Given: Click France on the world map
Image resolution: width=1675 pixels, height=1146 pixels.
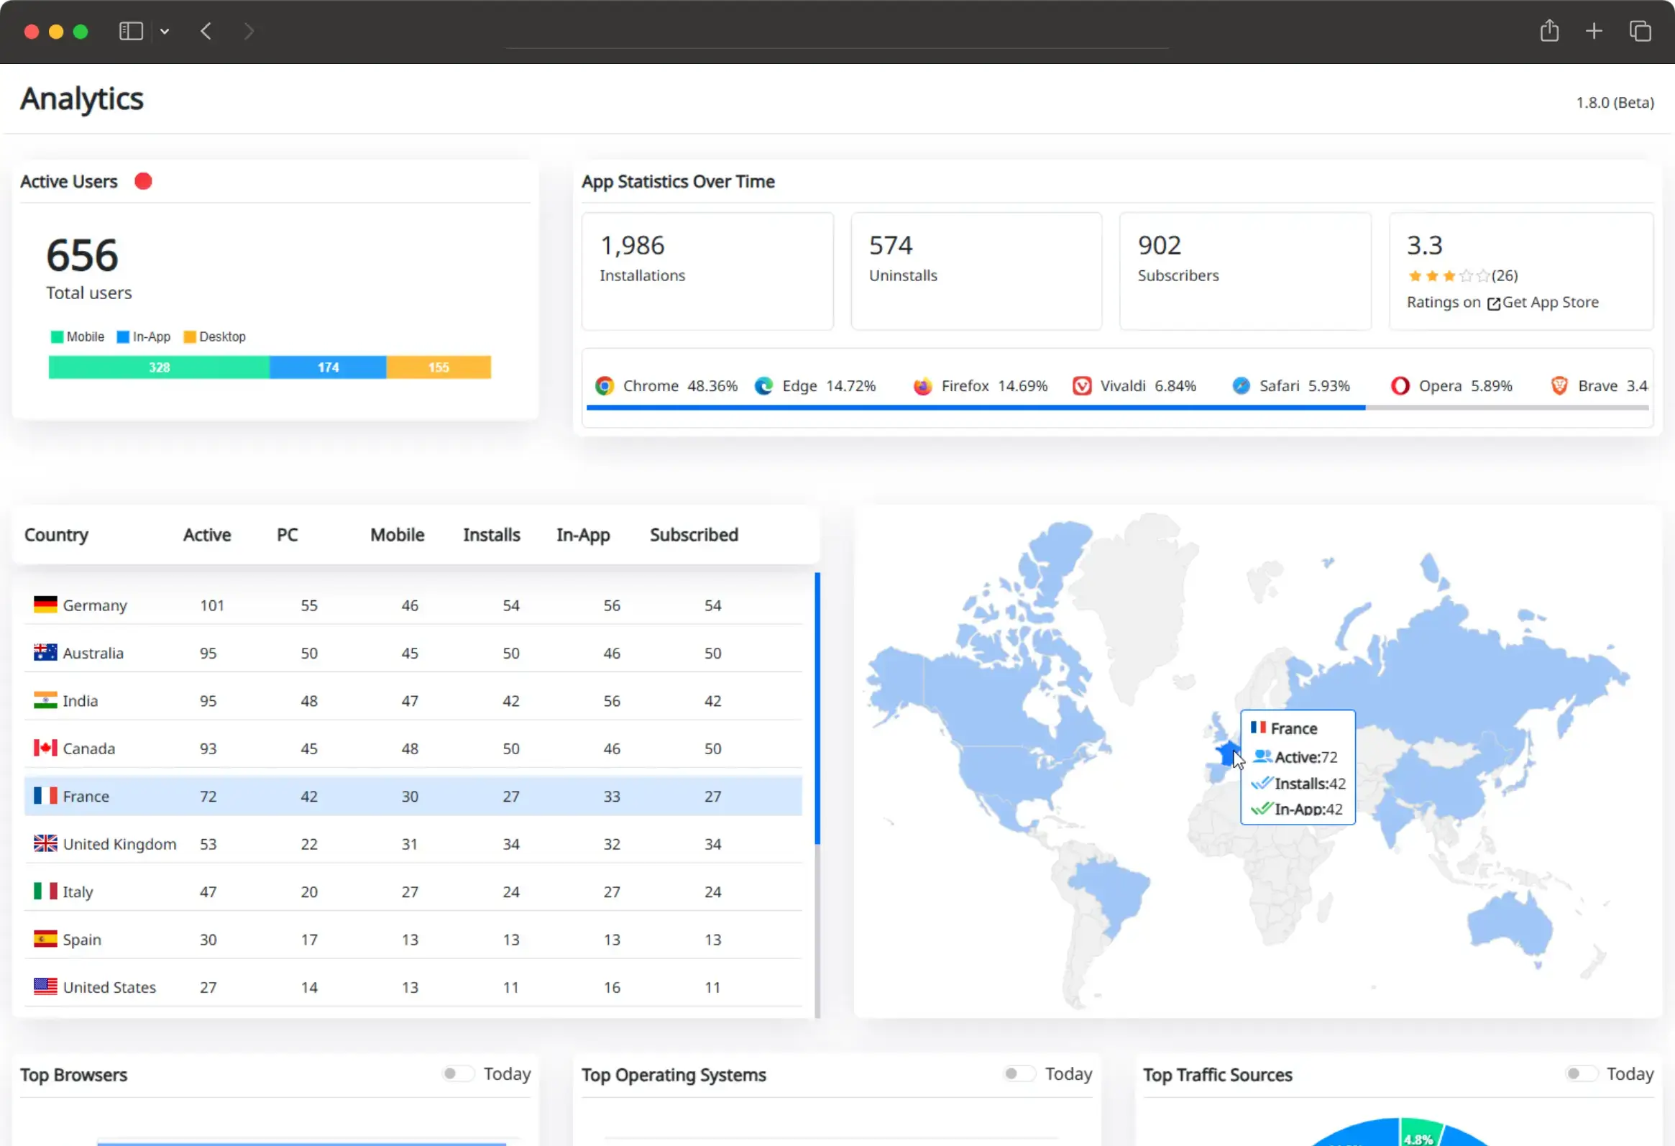Looking at the screenshot, I should tap(1226, 755).
